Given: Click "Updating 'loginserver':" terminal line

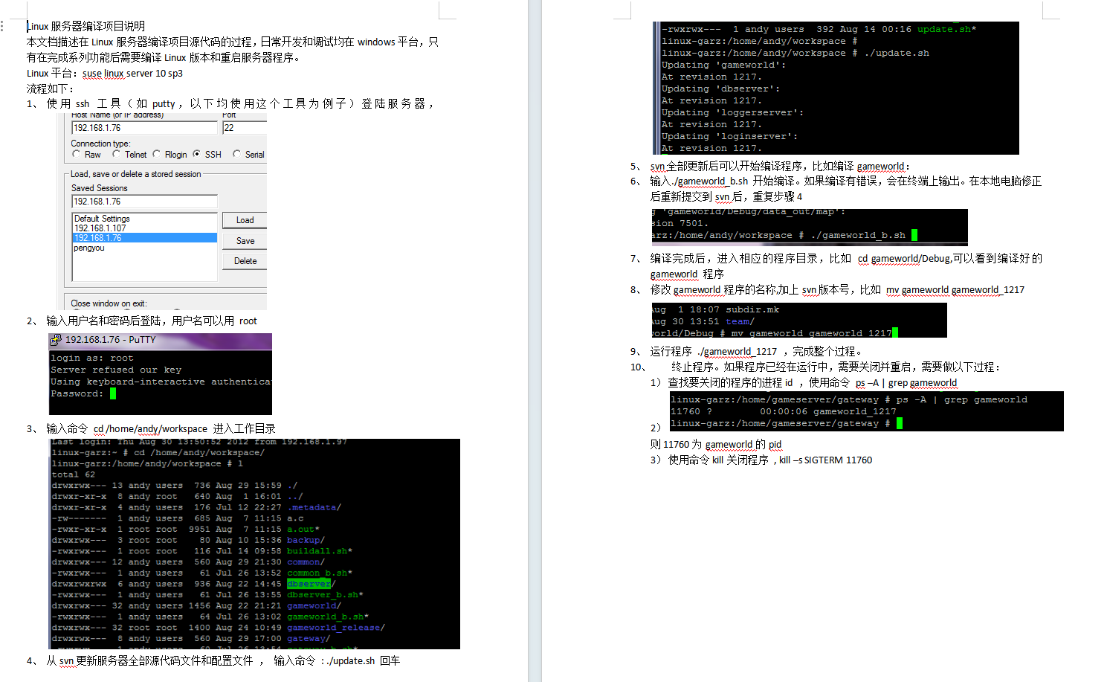Looking at the screenshot, I should coord(729,136).
